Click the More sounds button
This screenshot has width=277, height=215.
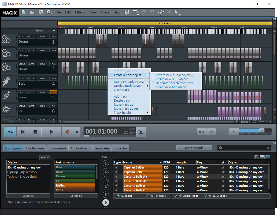(194, 148)
